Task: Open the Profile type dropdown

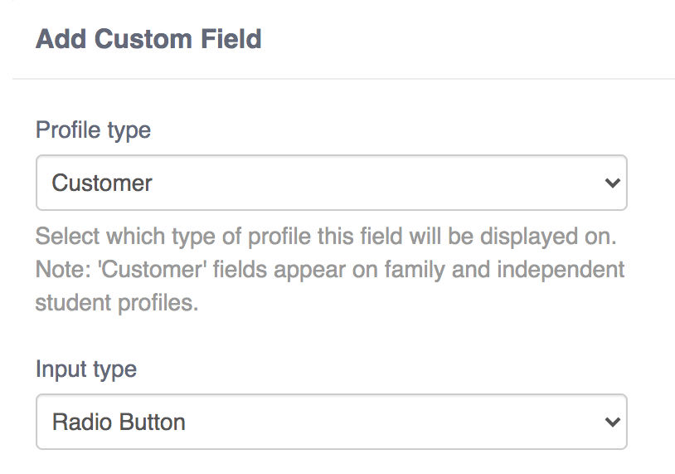Action: (331, 183)
